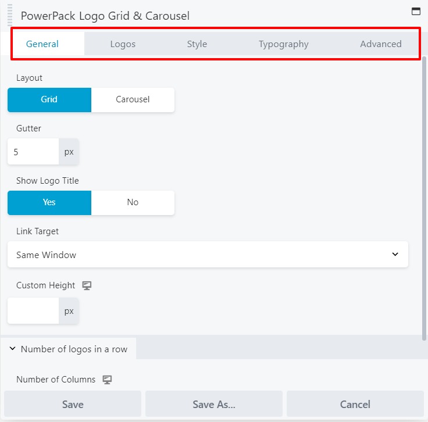The width and height of the screenshot is (428, 422).
Task: Click the Number of Columns label text
Action: 56,380
